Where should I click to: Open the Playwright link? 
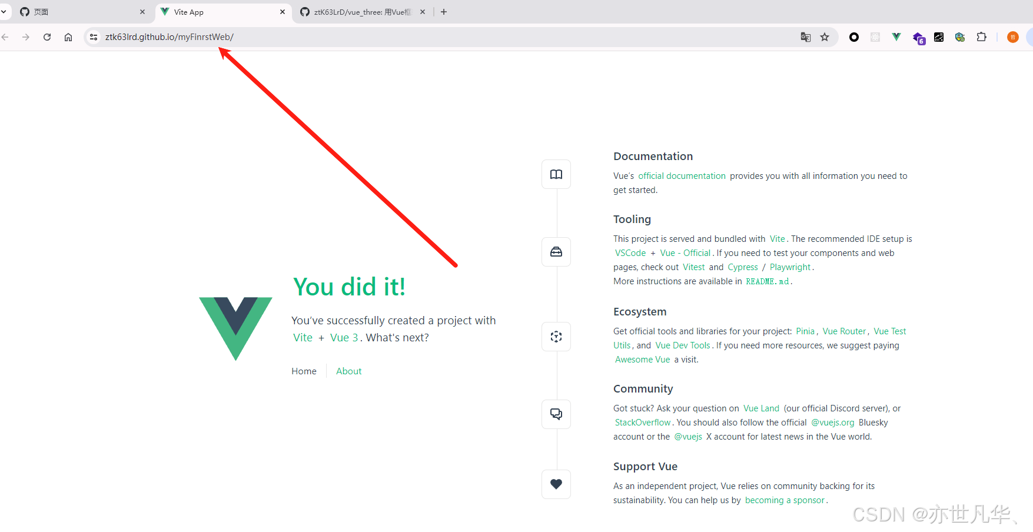790,267
